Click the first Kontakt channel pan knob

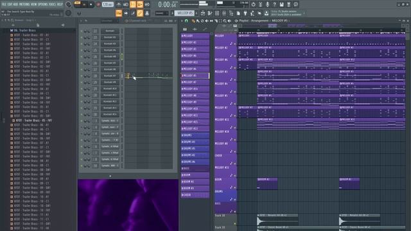coord(85,31)
